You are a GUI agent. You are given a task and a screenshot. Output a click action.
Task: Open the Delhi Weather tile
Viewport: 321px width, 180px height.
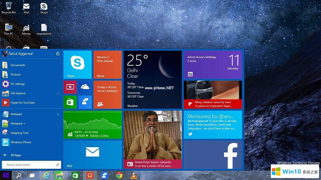tap(152, 79)
